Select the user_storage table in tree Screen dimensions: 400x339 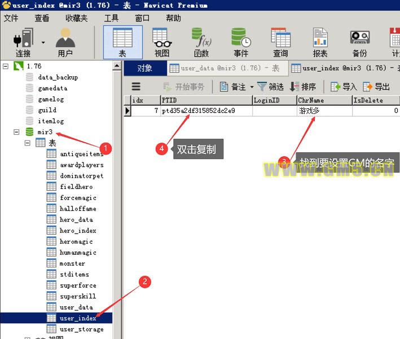(81, 329)
